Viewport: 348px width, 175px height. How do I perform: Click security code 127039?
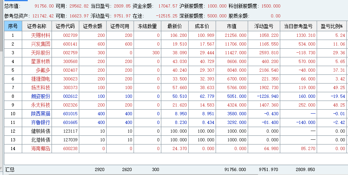71,140
